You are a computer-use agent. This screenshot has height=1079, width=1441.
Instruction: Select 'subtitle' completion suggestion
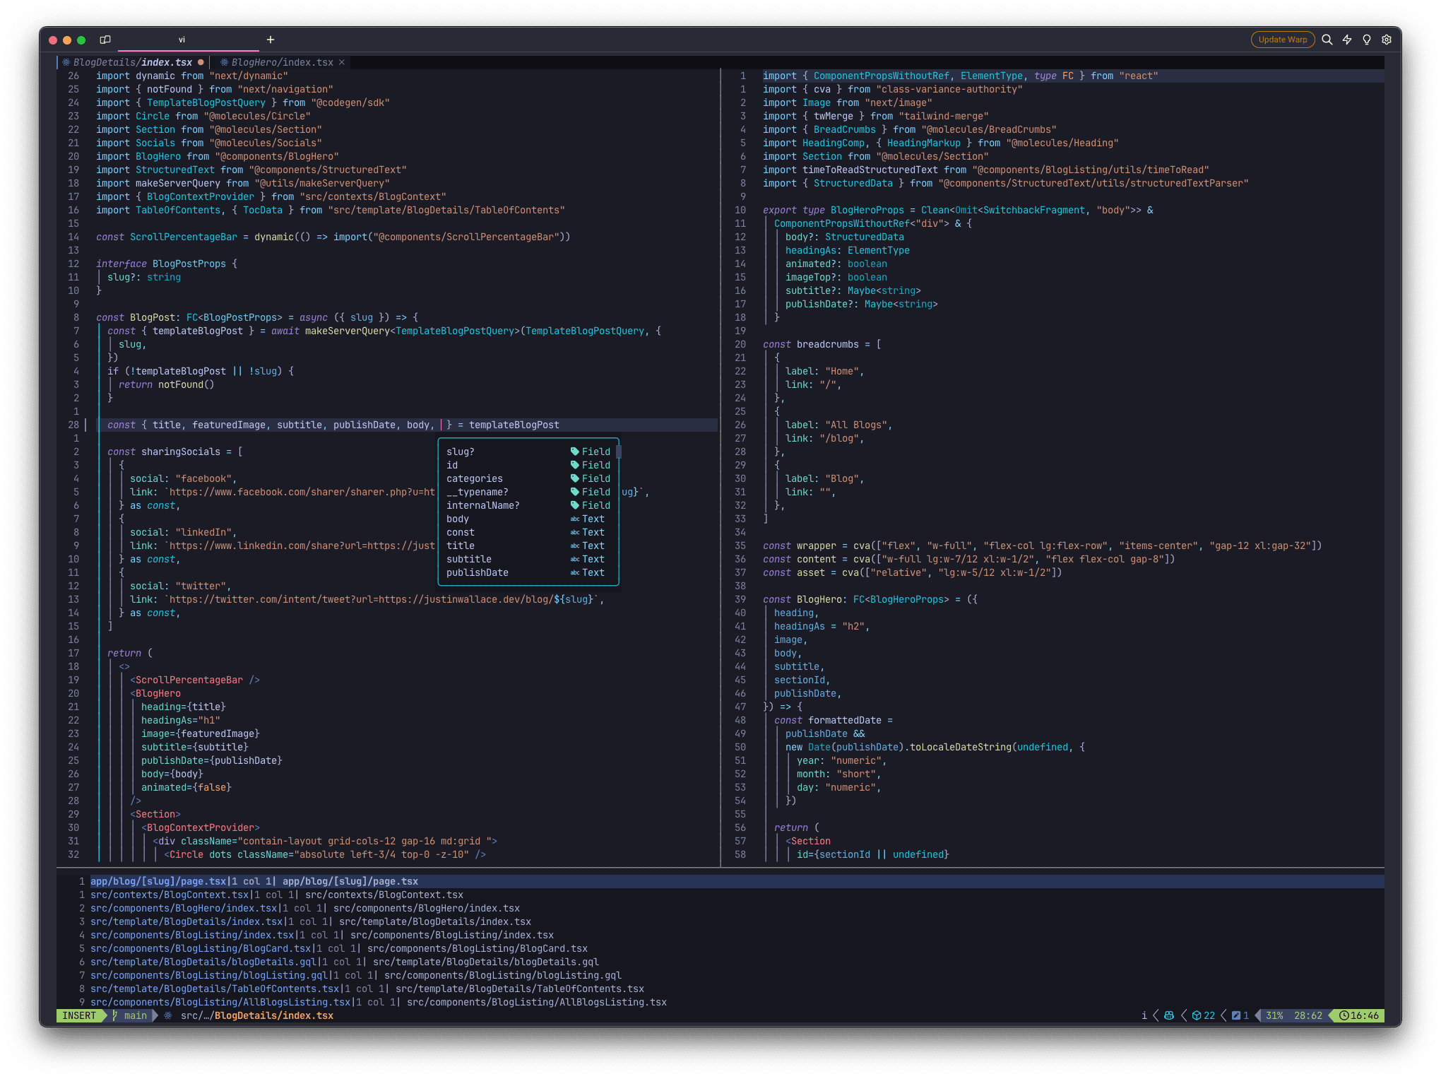[527, 559]
